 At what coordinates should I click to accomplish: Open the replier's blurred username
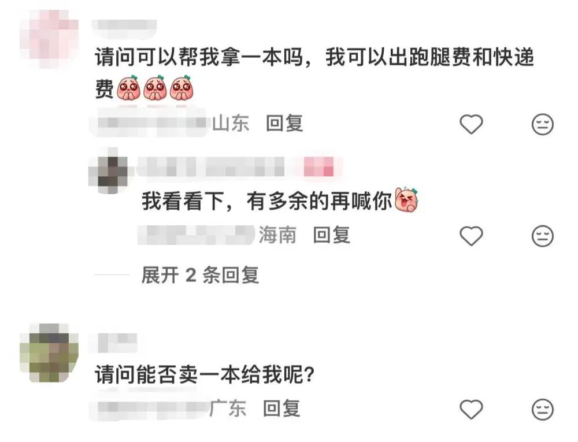point(210,166)
